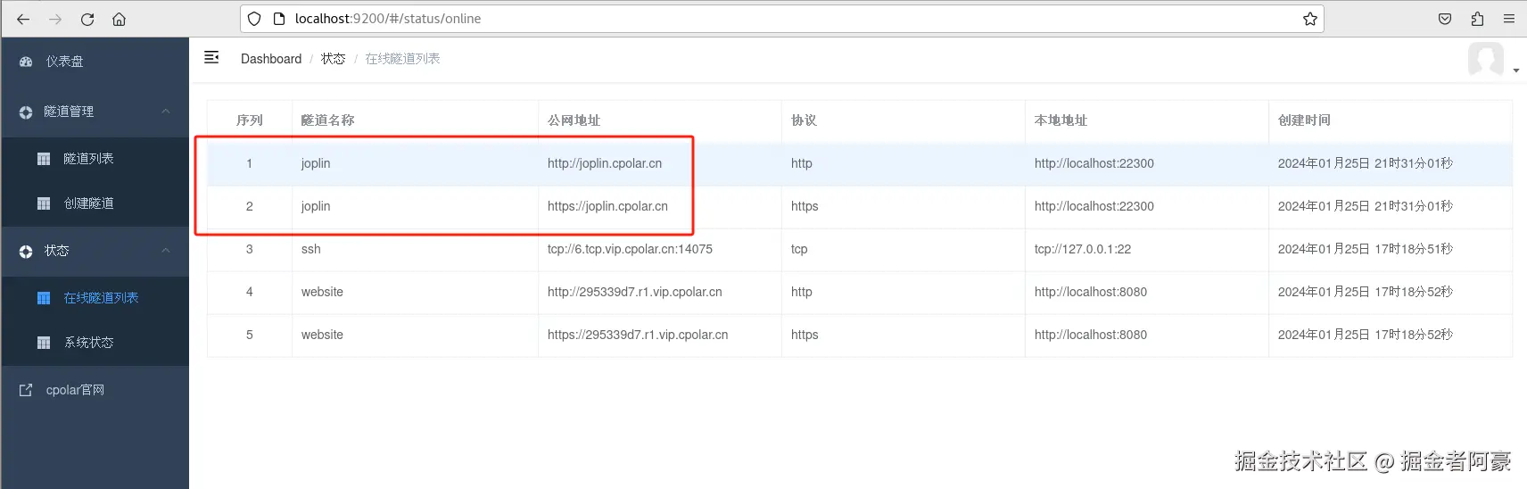Click the table icon beside 在线隧道列表
The width and height of the screenshot is (1527, 489).
pyautogui.click(x=43, y=298)
